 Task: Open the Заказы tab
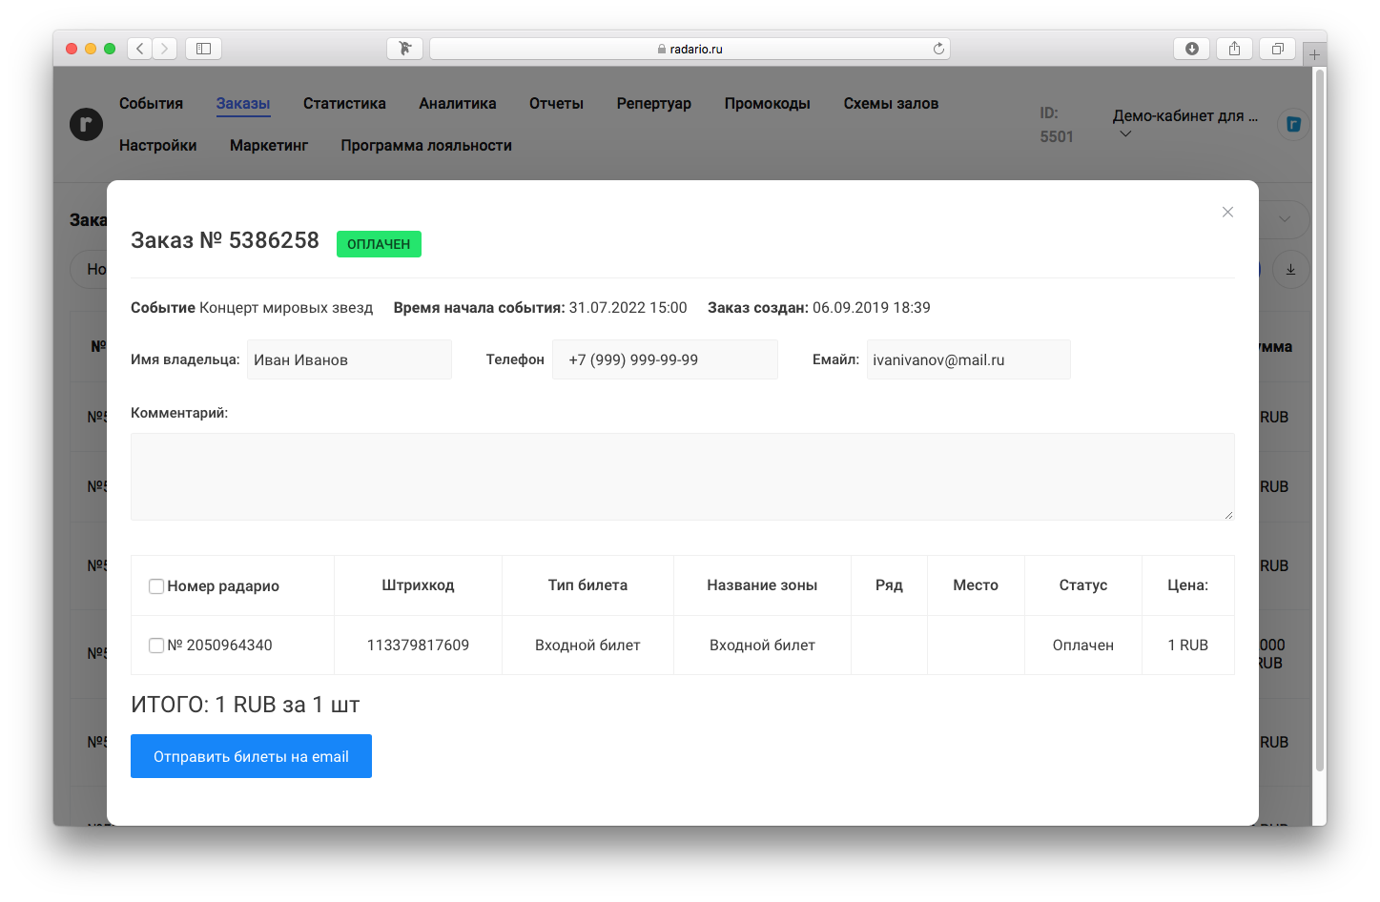click(243, 104)
